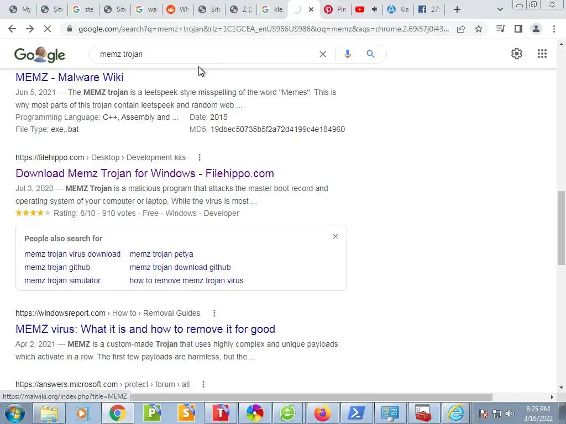Click the Google doodle logo
This screenshot has width=566, height=424.
(40, 55)
